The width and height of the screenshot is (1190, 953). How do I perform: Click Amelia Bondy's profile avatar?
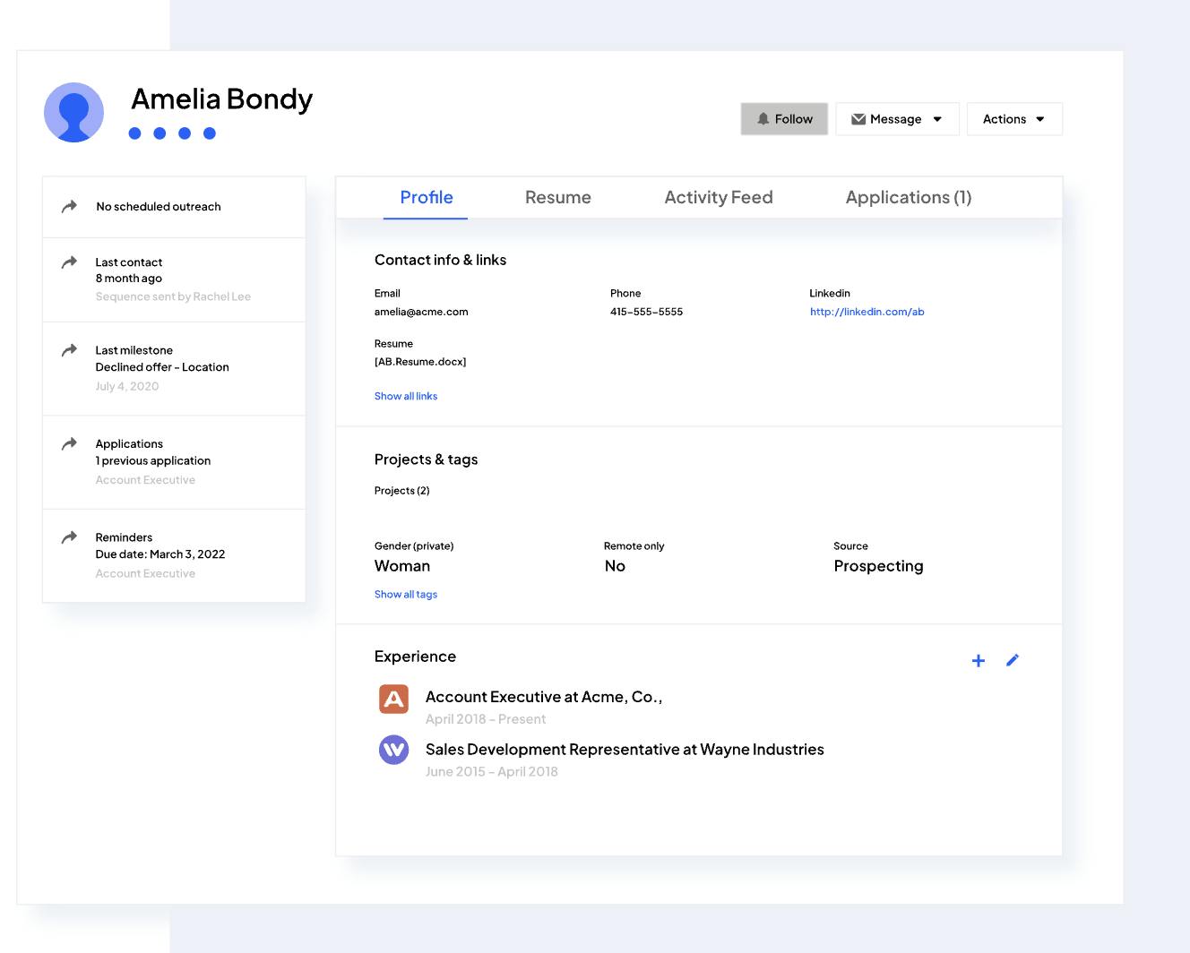coord(73,113)
